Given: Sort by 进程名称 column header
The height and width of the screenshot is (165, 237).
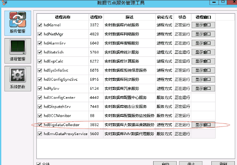Looking at the screenshot, I should pos(63,17).
